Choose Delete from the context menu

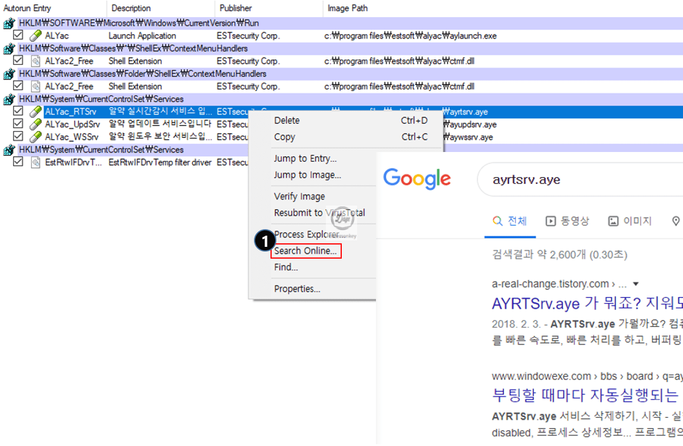point(286,121)
